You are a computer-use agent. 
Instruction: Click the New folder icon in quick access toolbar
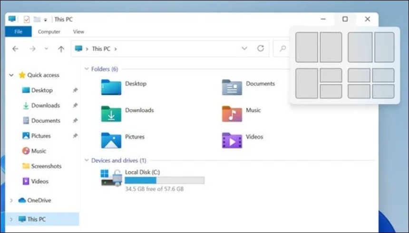coord(37,19)
